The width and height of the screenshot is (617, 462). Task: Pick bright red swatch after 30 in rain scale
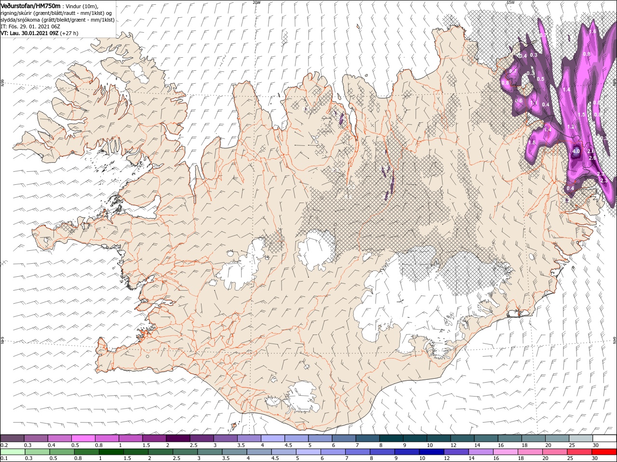coord(604,452)
